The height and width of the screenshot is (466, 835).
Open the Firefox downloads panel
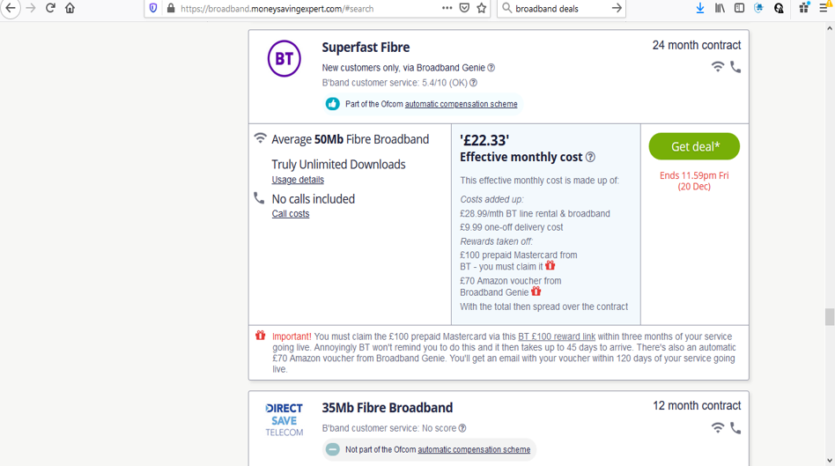[x=699, y=8]
